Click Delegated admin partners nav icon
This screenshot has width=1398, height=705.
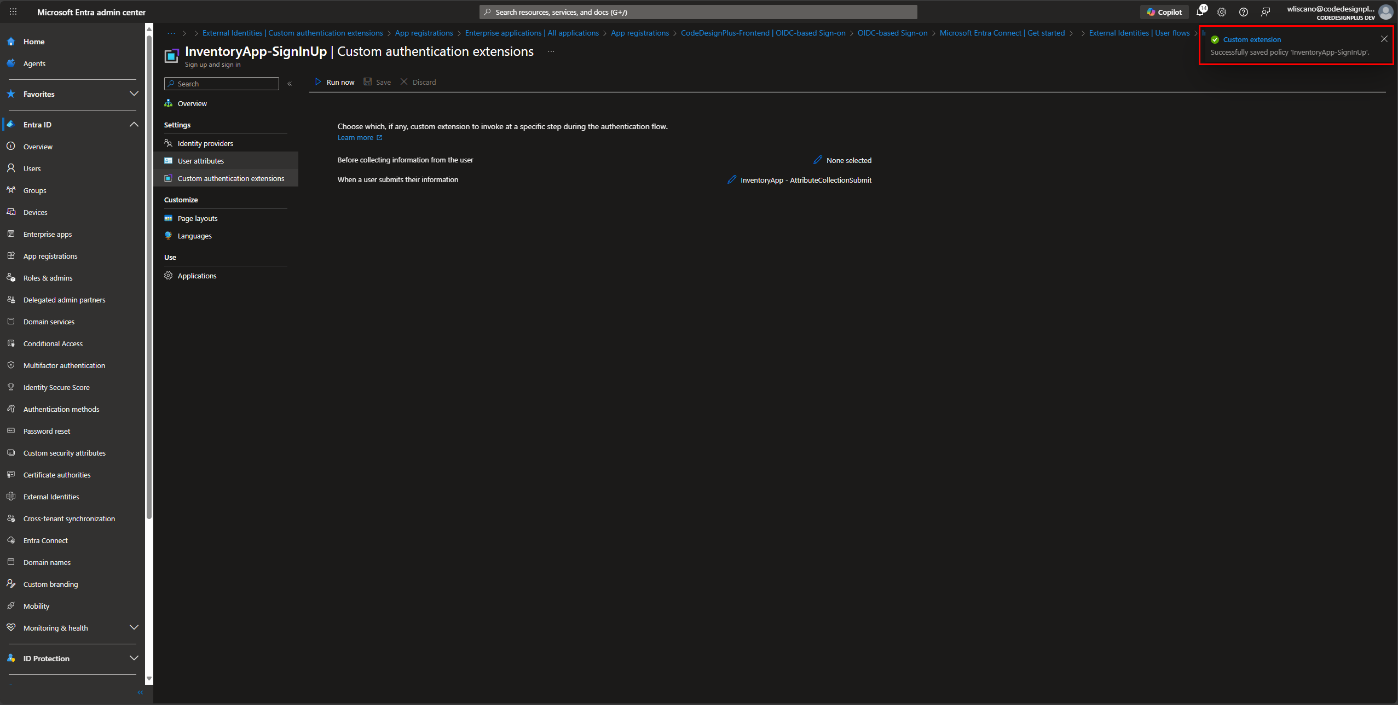pyautogui.click(x=11, y=299)
